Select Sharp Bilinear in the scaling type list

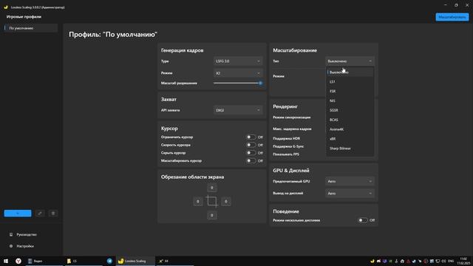pyautogui.click(x=350, y=149)
